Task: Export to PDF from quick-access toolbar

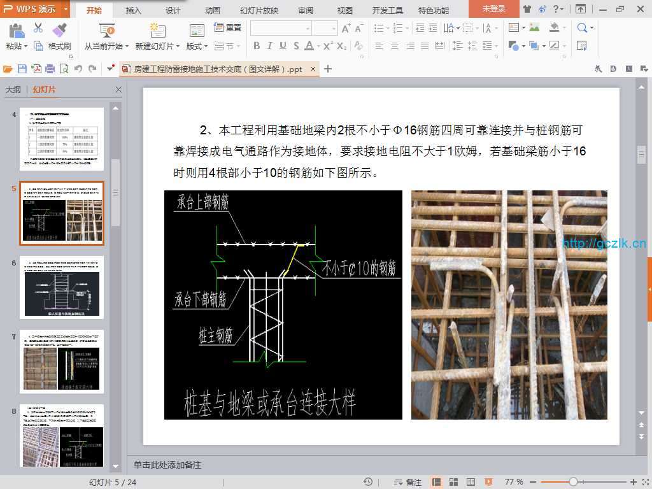Action: point(37,69)
